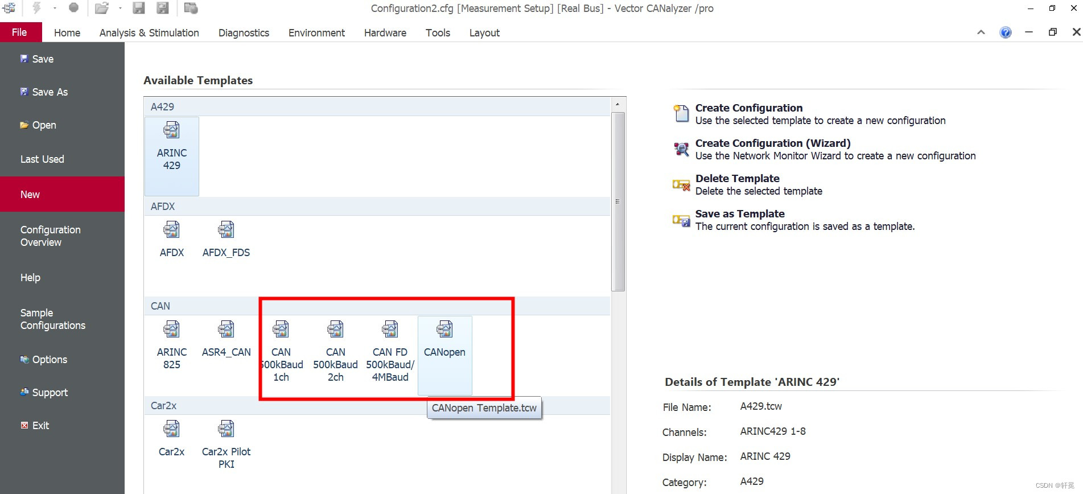Open the dropdown arrow beside the lightning icon
This screenshot has width=1083, height=494.
point(55,8)
